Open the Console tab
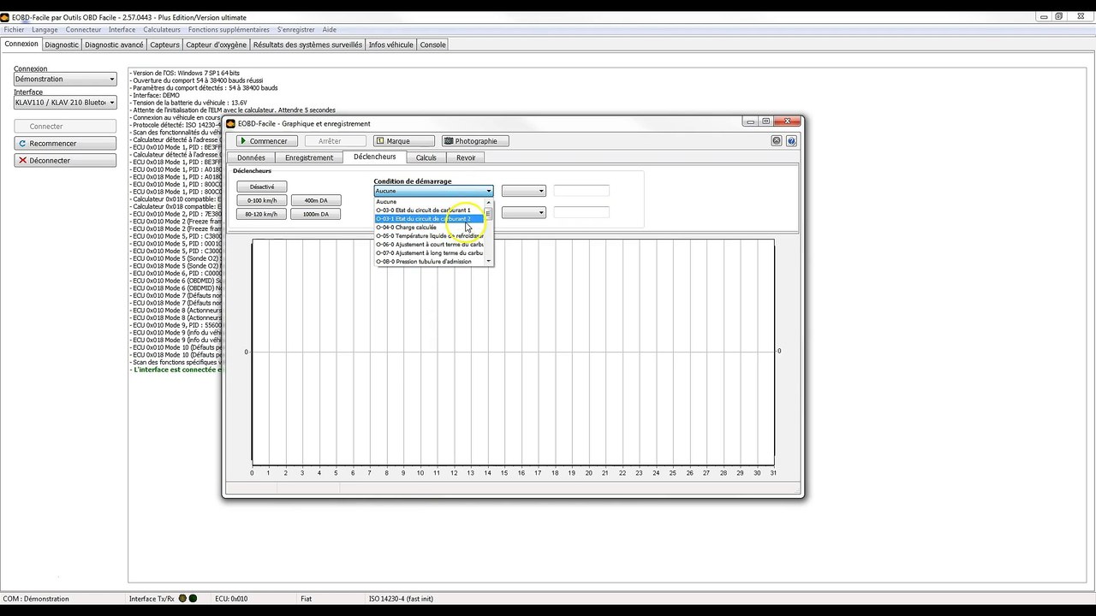The width and height of the screenshot is (1096, 616). (x=432, y=44)
